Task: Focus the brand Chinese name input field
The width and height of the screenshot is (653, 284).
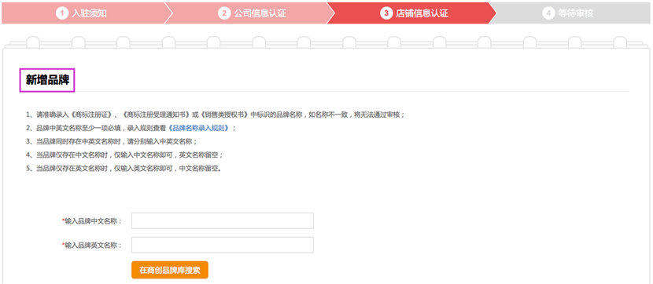Action: pyautogui.click(x=223, y=221)
